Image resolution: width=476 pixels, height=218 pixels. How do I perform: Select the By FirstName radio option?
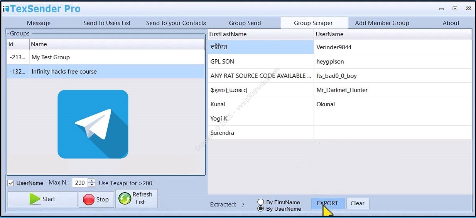pyautogui.click(x=261, y=202)
